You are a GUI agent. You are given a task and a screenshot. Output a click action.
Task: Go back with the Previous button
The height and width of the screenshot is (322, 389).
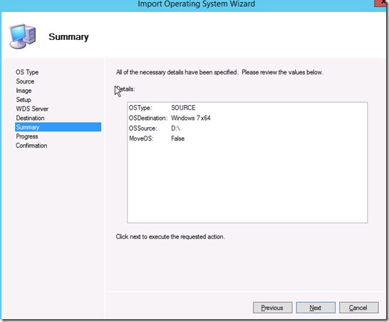(273, 308)
